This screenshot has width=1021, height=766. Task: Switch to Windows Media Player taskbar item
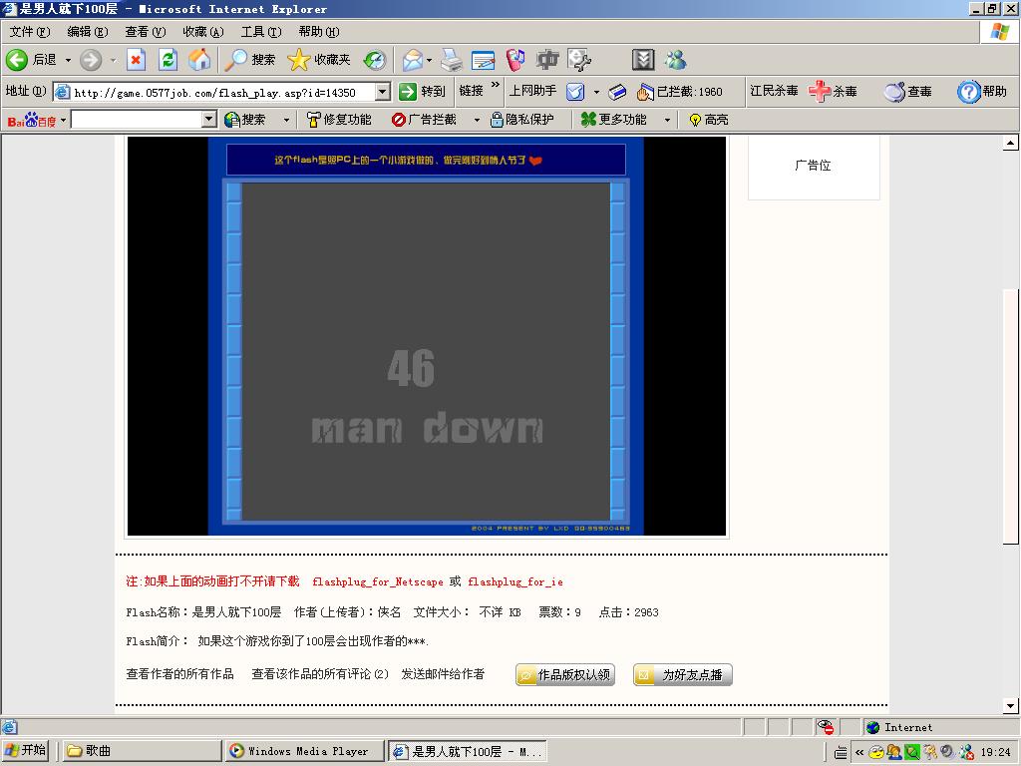pyautogui.click(x=304, y=751)
